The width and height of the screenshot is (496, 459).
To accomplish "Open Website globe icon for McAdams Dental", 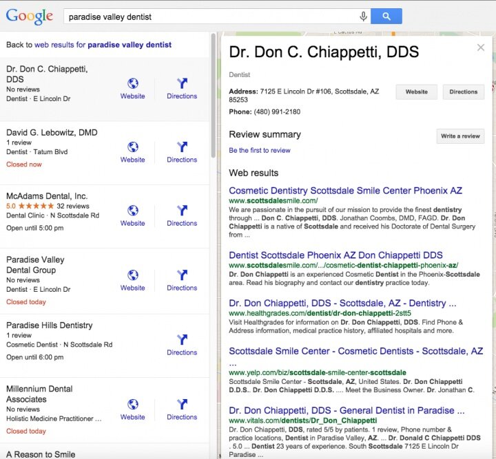I will click(133, 211).
